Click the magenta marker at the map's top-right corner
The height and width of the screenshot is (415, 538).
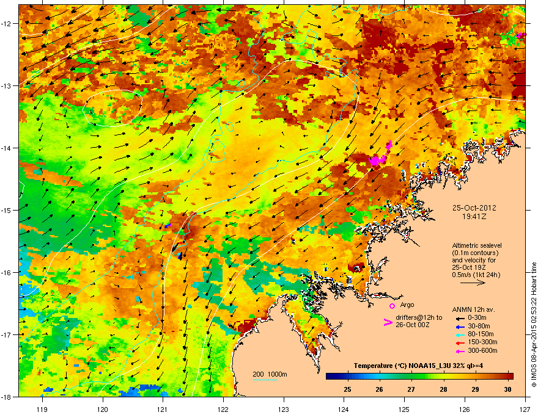click(x=521, y=35)
